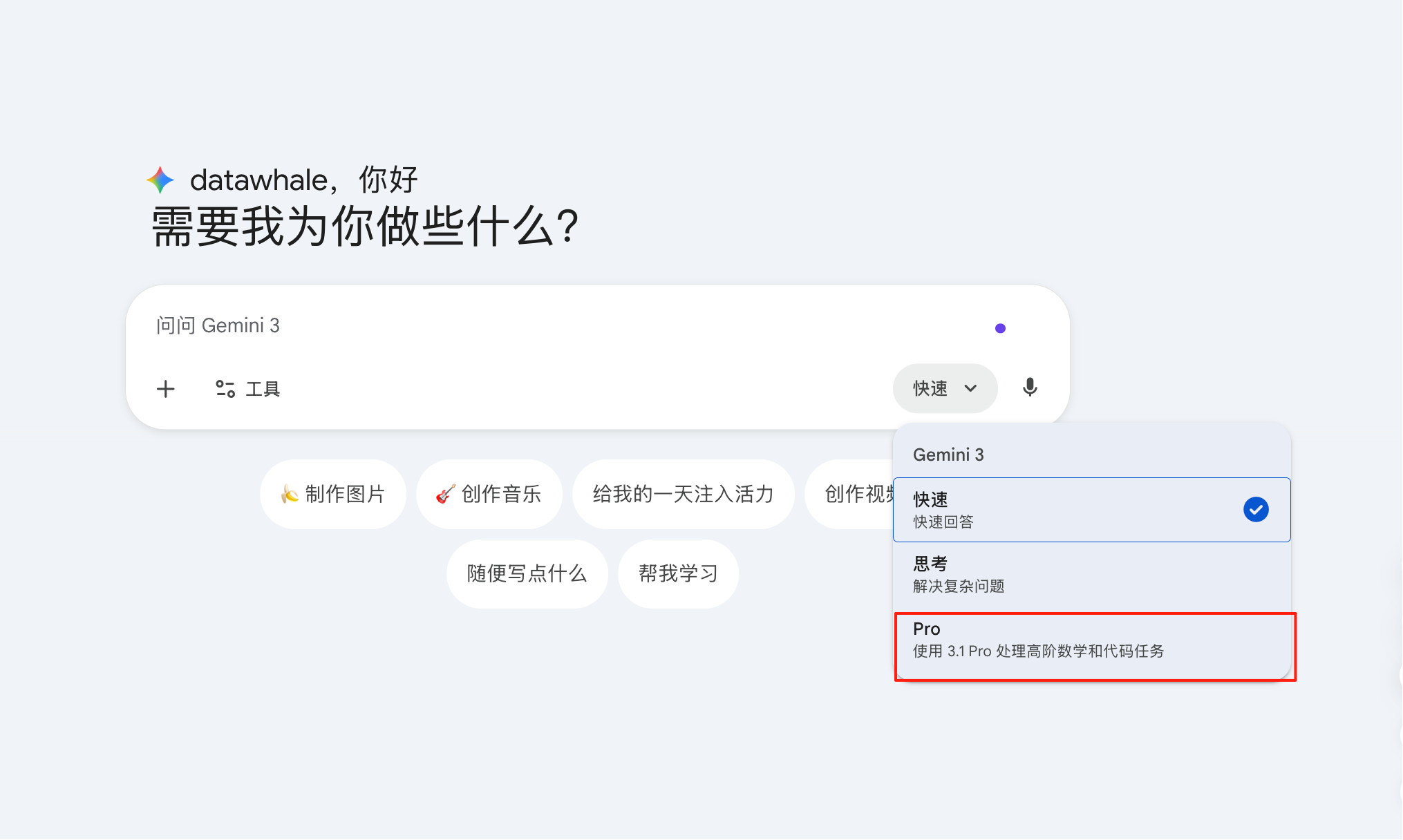
Task: Open the 快速 model selector dropdown
Action: 945,388
